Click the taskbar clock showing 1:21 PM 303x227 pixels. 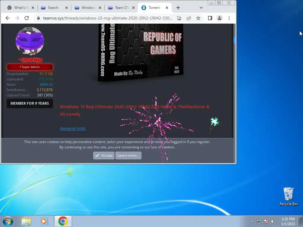tap(288, 221)
